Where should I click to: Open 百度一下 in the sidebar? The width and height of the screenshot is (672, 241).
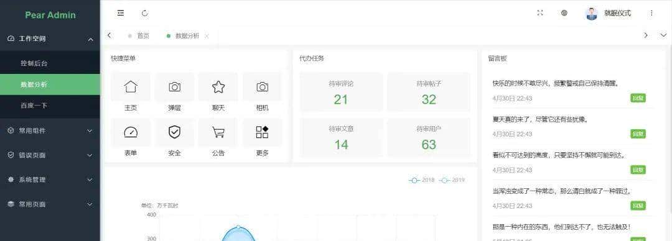point(50,106)
